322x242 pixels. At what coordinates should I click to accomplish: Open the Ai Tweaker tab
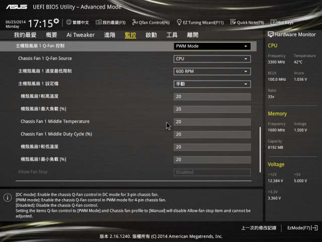click(80, 35)
